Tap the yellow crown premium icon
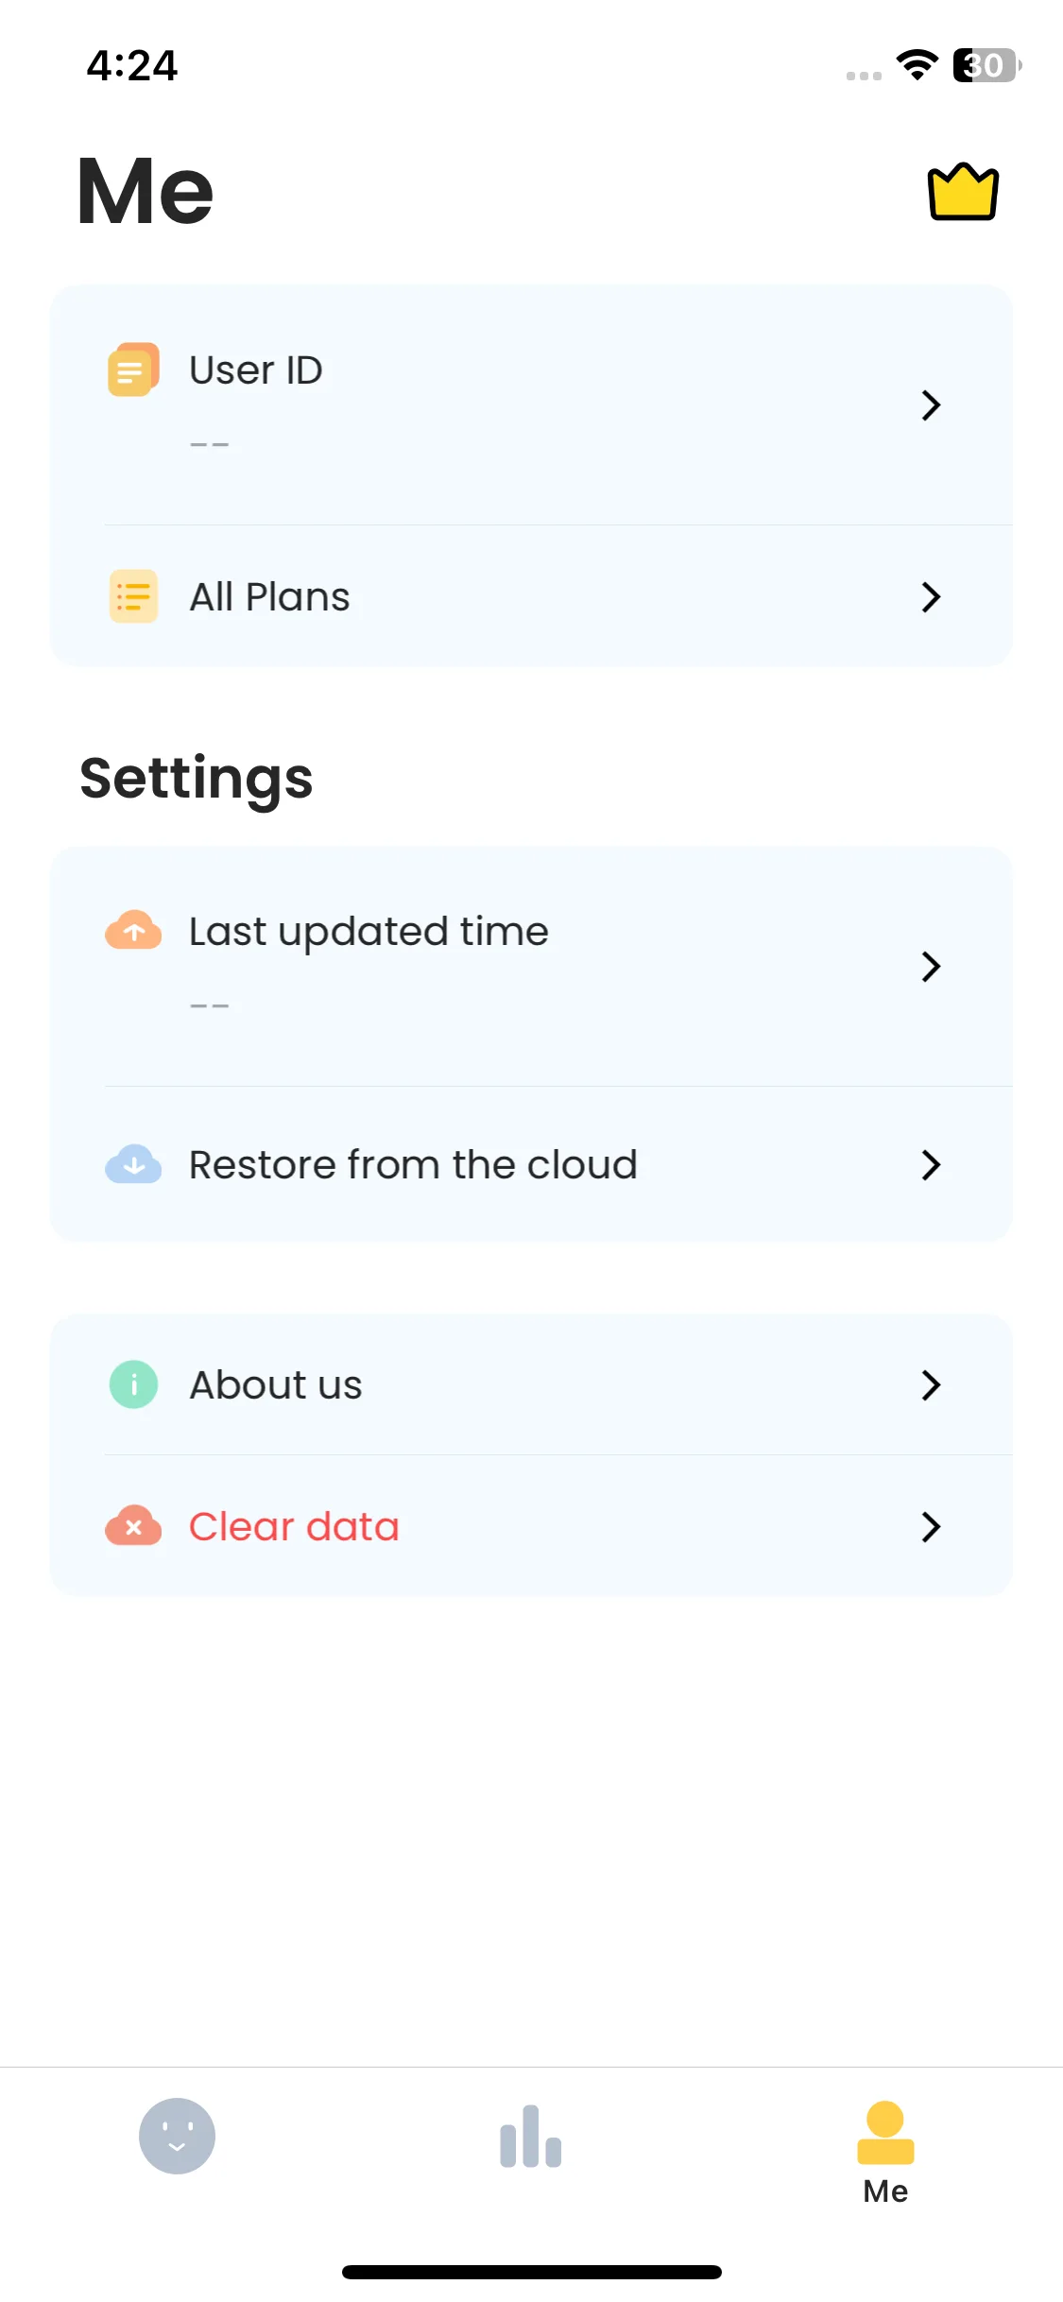 (963, 192)
